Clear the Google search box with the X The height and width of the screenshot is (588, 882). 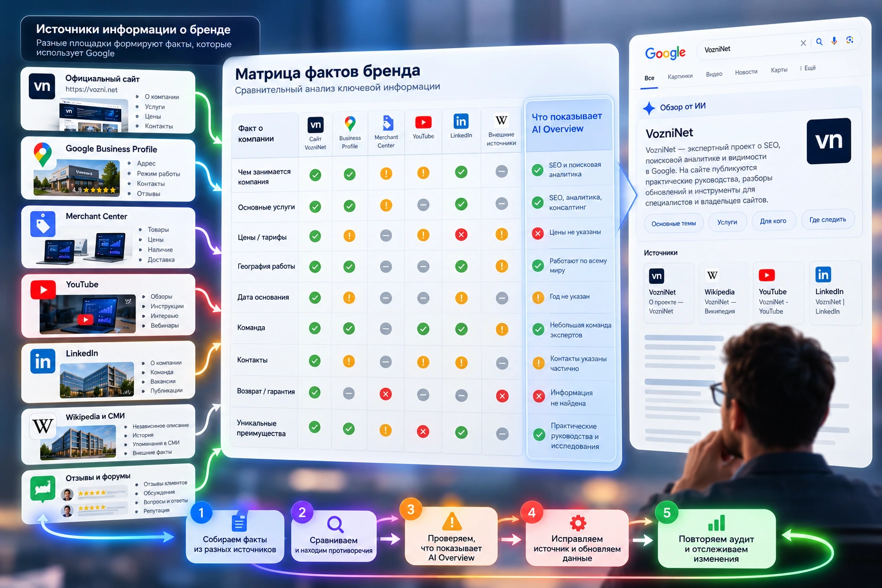pyautogui.click(x=803, y=43)
